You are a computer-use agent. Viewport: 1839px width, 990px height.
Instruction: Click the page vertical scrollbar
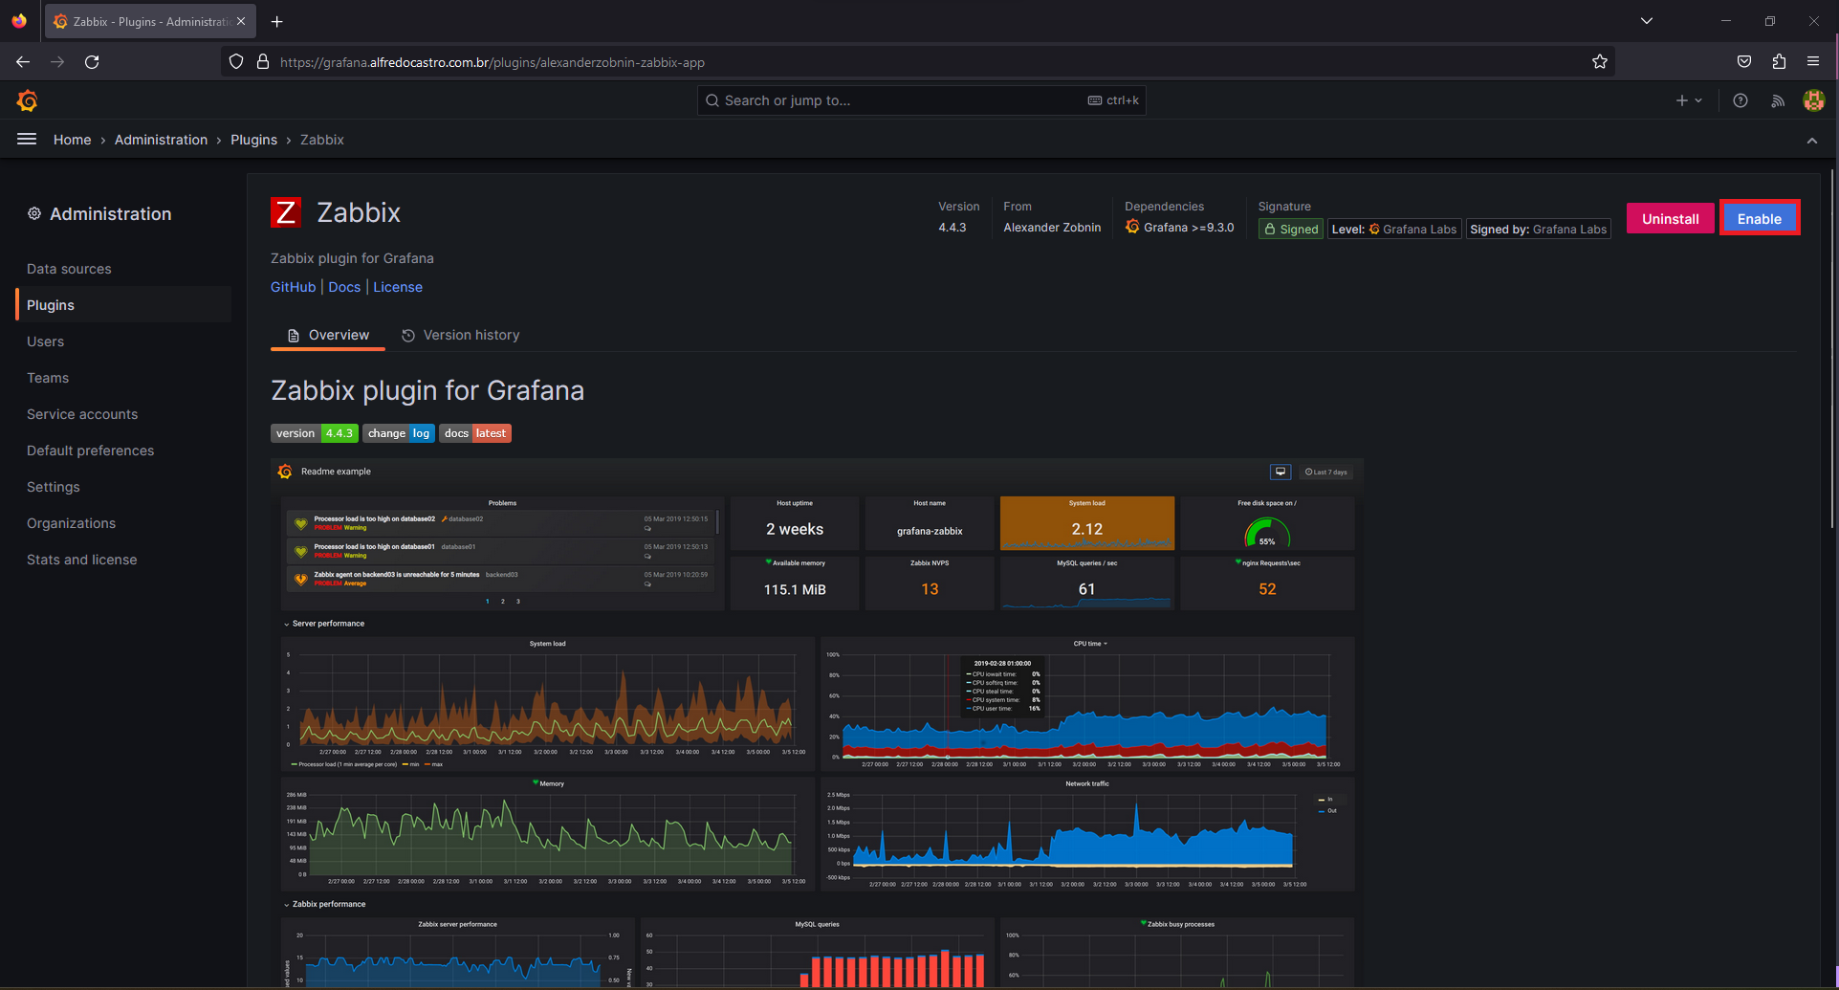(x=1833, y=349)
